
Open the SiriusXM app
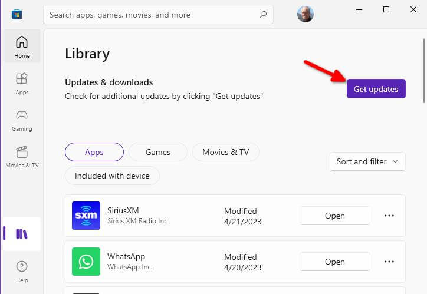pyautogui.click(x=335, y=216)
